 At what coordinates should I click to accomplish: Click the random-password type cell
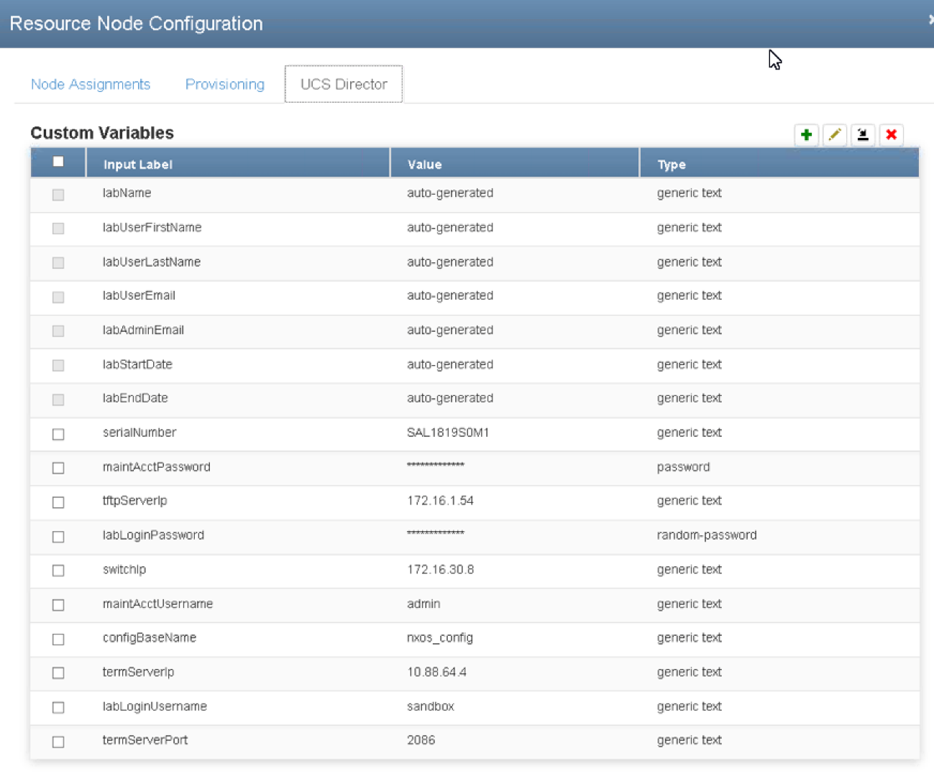click(707, 535)
